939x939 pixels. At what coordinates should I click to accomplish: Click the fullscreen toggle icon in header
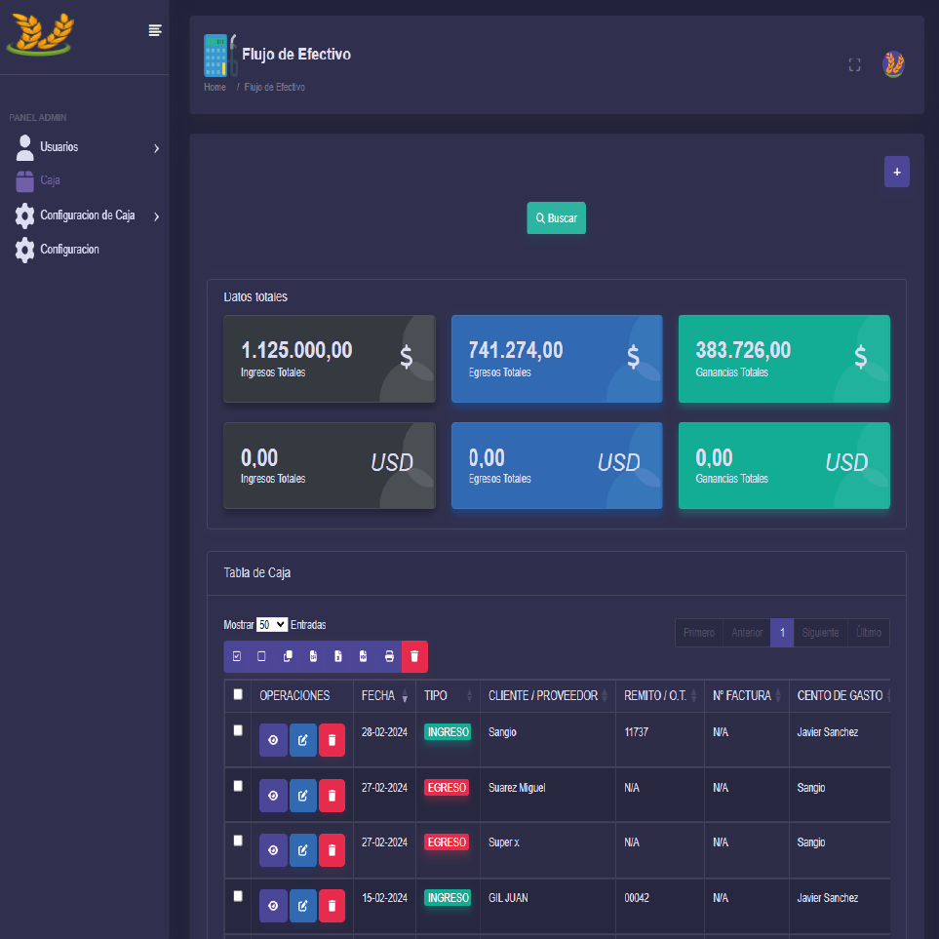click(854, 65)
